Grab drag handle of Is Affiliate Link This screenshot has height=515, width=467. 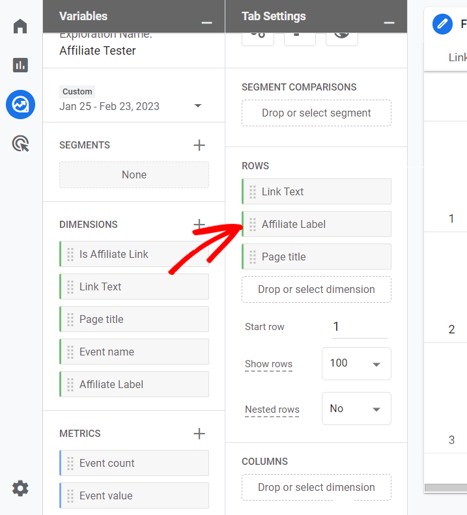tap(70, 254)
